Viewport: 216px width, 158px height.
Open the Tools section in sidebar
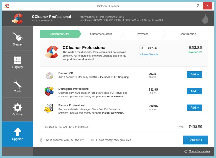point(18,86)
